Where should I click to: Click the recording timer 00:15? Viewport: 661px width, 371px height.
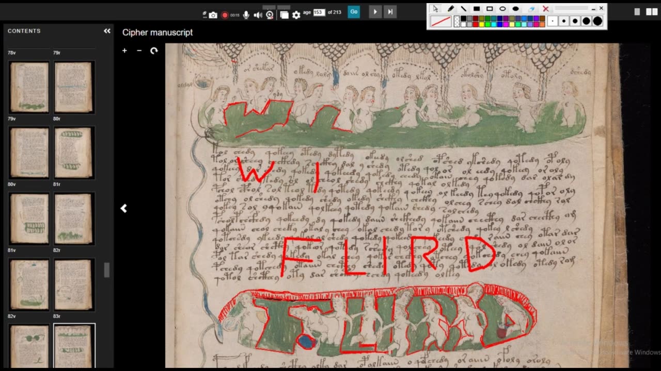coord(234,15)
